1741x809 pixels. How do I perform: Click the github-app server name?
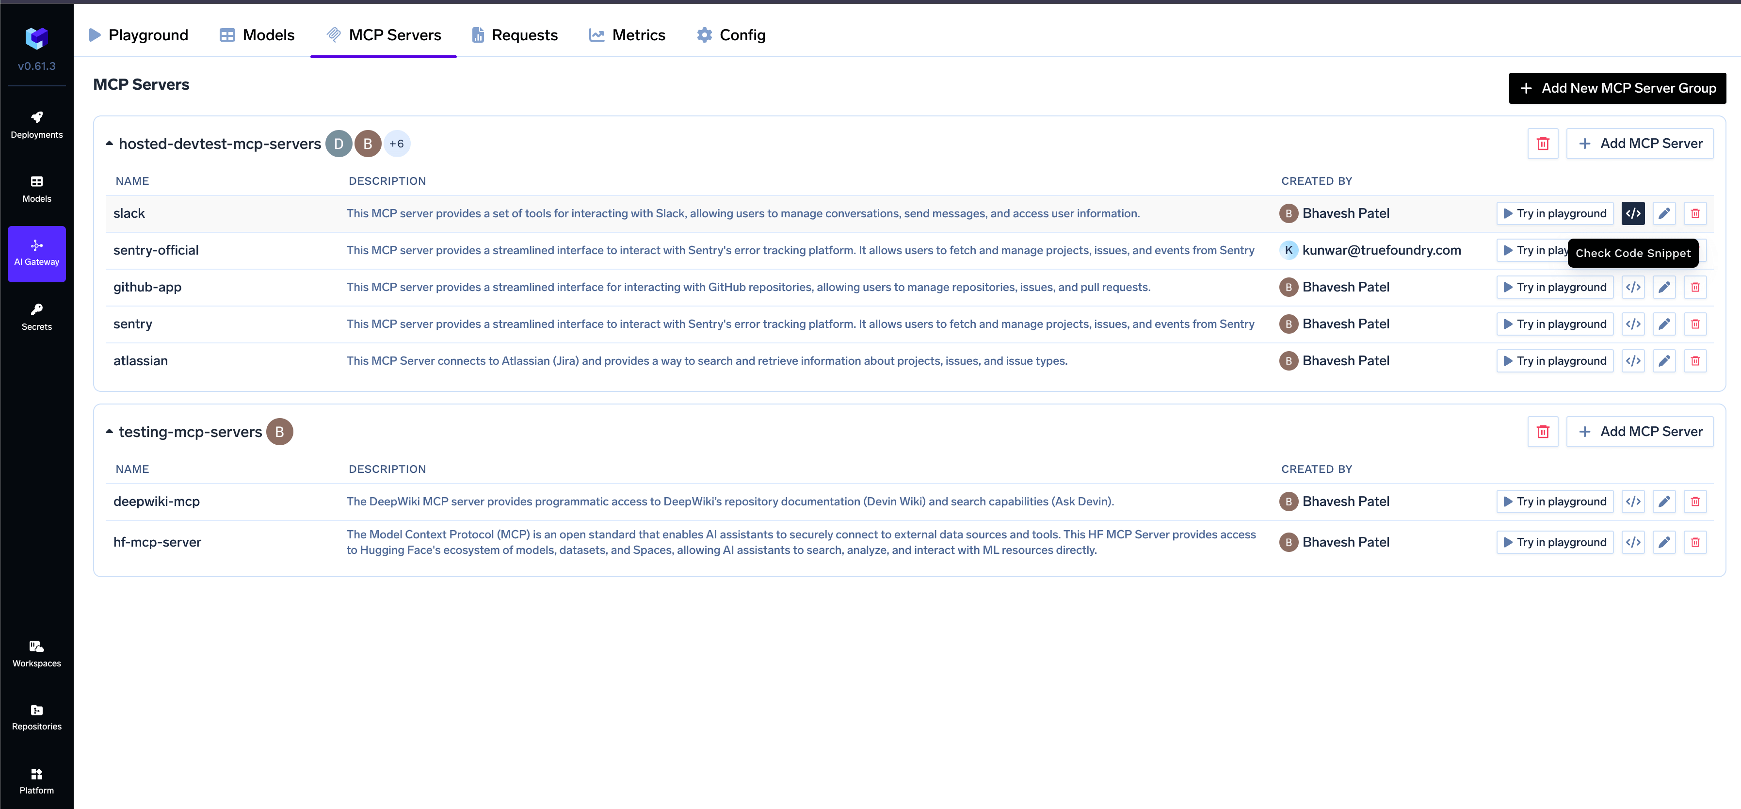(147, 287)
